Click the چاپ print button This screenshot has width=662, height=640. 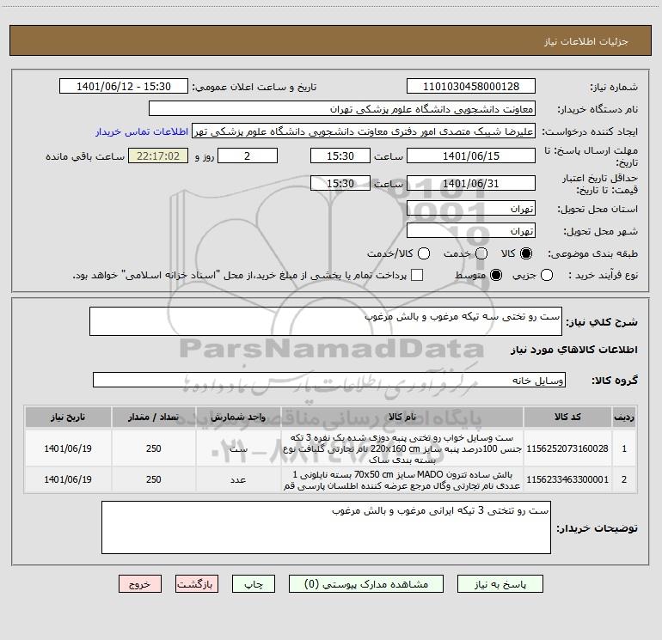[254, 584]
